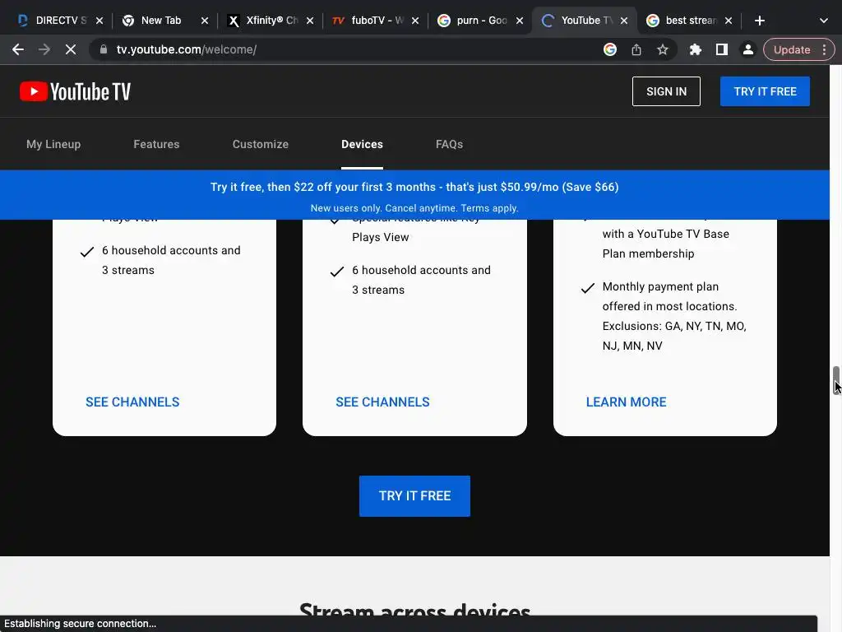Image resolution: width=842 pixels, height=632 pixels.
Task: Close the fuboTV tab
Action: [x=415, y=21]
